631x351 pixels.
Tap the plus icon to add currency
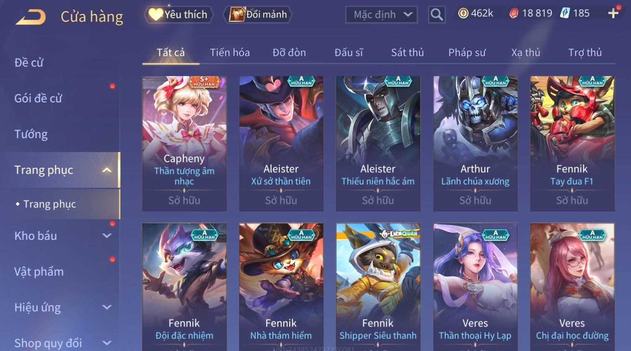pyautogui.click(x=613, y=14)
